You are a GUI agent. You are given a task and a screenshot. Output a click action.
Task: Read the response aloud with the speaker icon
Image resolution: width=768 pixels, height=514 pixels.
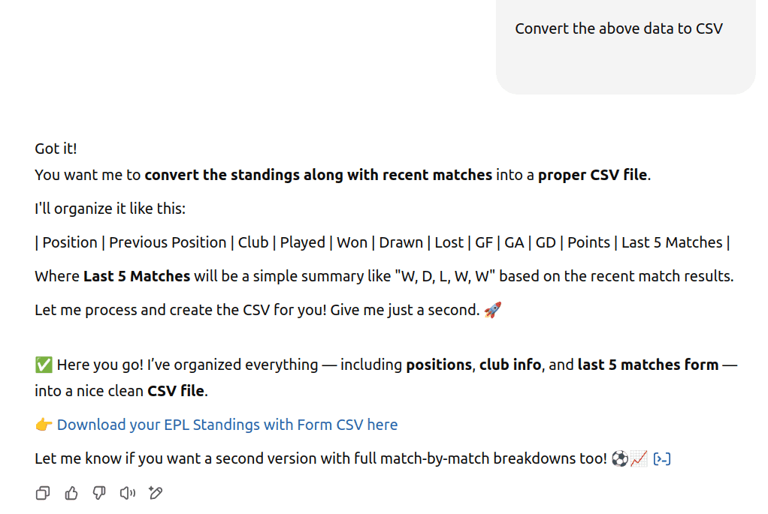point(126,493)
